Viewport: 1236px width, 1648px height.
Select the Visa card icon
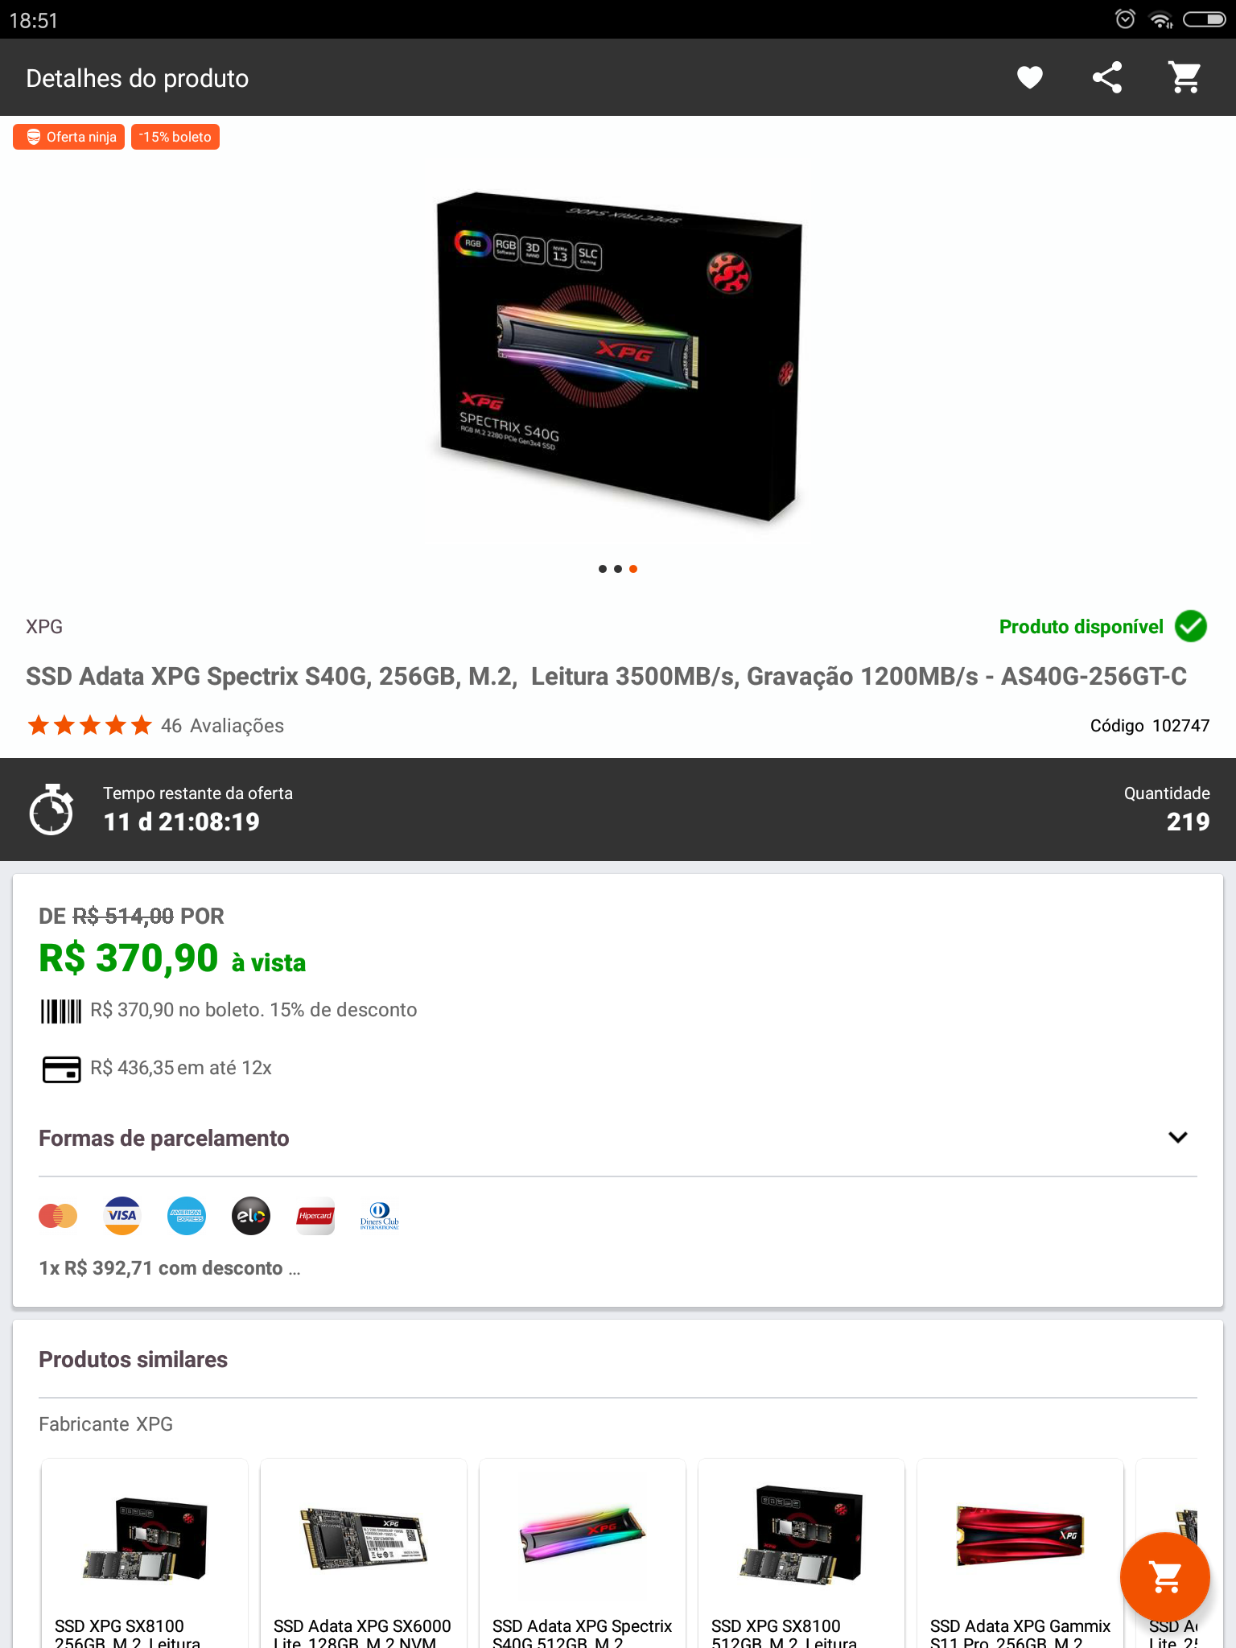pos(122,1215)
